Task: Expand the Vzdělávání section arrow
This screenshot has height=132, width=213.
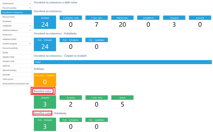Action: (30, 26)
